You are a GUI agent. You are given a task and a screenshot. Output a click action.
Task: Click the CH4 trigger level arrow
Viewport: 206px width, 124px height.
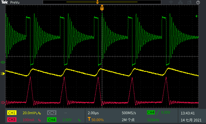click(197, 16)
